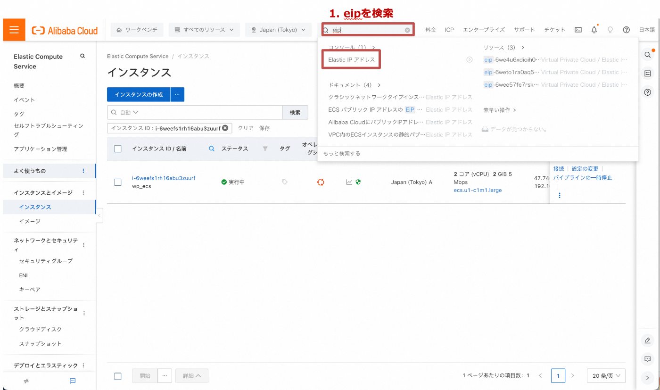Toggle the select-all checkbox in table header

[x=118, y=149]
